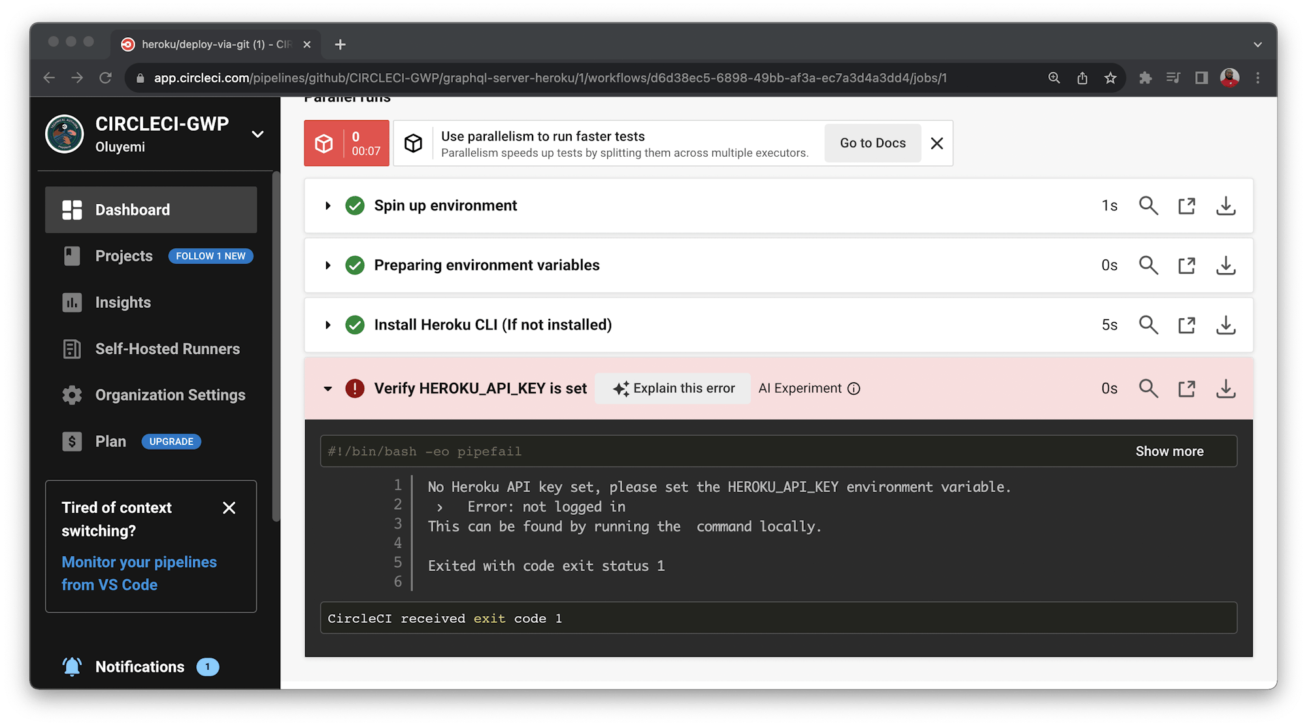This screenshot has height=726, width=1307.
Task: Download Install Heroku CLI step output
Action: pos(1225,325)
